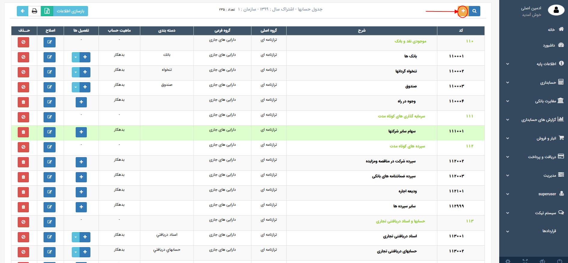Open the search magnifier button
The width and height of the screenshot is (568, 263).
click(474, 11)
